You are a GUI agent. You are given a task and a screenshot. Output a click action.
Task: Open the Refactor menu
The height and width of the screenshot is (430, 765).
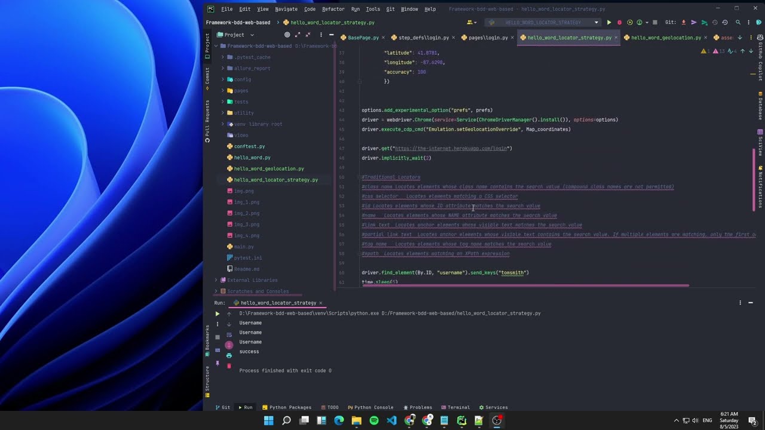pos(333,9)
